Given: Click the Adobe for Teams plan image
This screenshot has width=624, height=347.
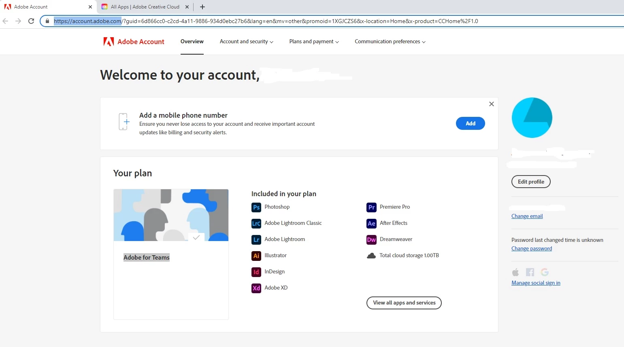Looking at the screenshot, I should [x=171, y=215].
